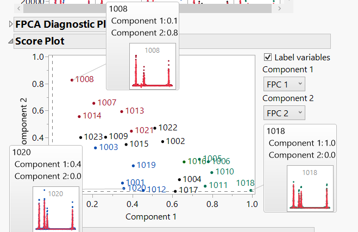Expand the FPCA Diagnostic Plots section
Screen dimensions: 358x232
tap(10, 24)
